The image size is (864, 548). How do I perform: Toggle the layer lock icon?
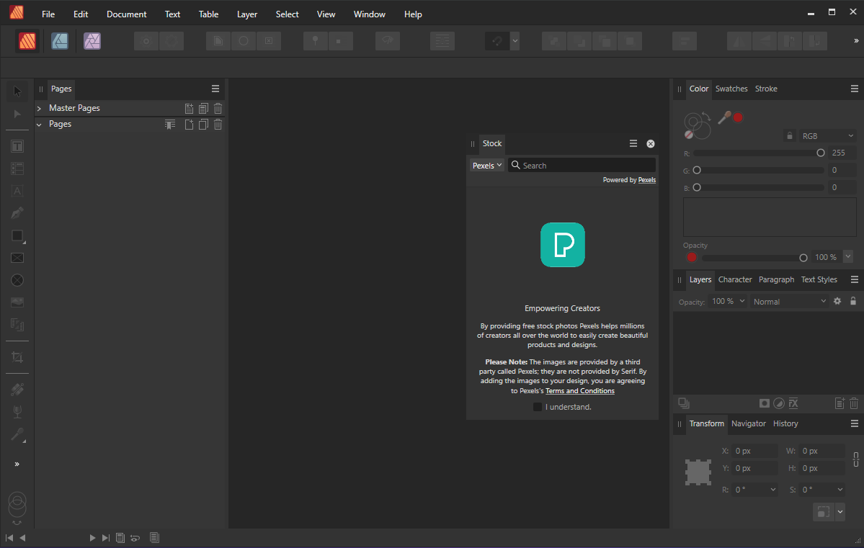click(853, 301)
